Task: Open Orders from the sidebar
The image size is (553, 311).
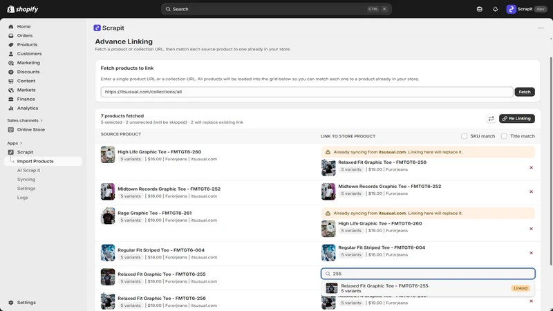Action: click(x=25, y=36)
